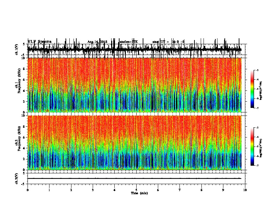Click time axis tick label '7'
Image resolution: width=276 pixels, height=213 pixels.
pyautogui.click(x=180, y=190)
